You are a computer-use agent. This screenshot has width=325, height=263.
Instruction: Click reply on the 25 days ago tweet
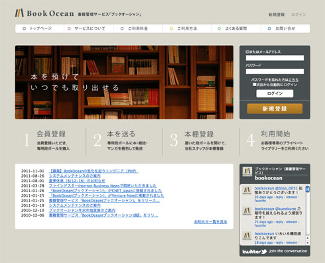click(x=279, y=222)
